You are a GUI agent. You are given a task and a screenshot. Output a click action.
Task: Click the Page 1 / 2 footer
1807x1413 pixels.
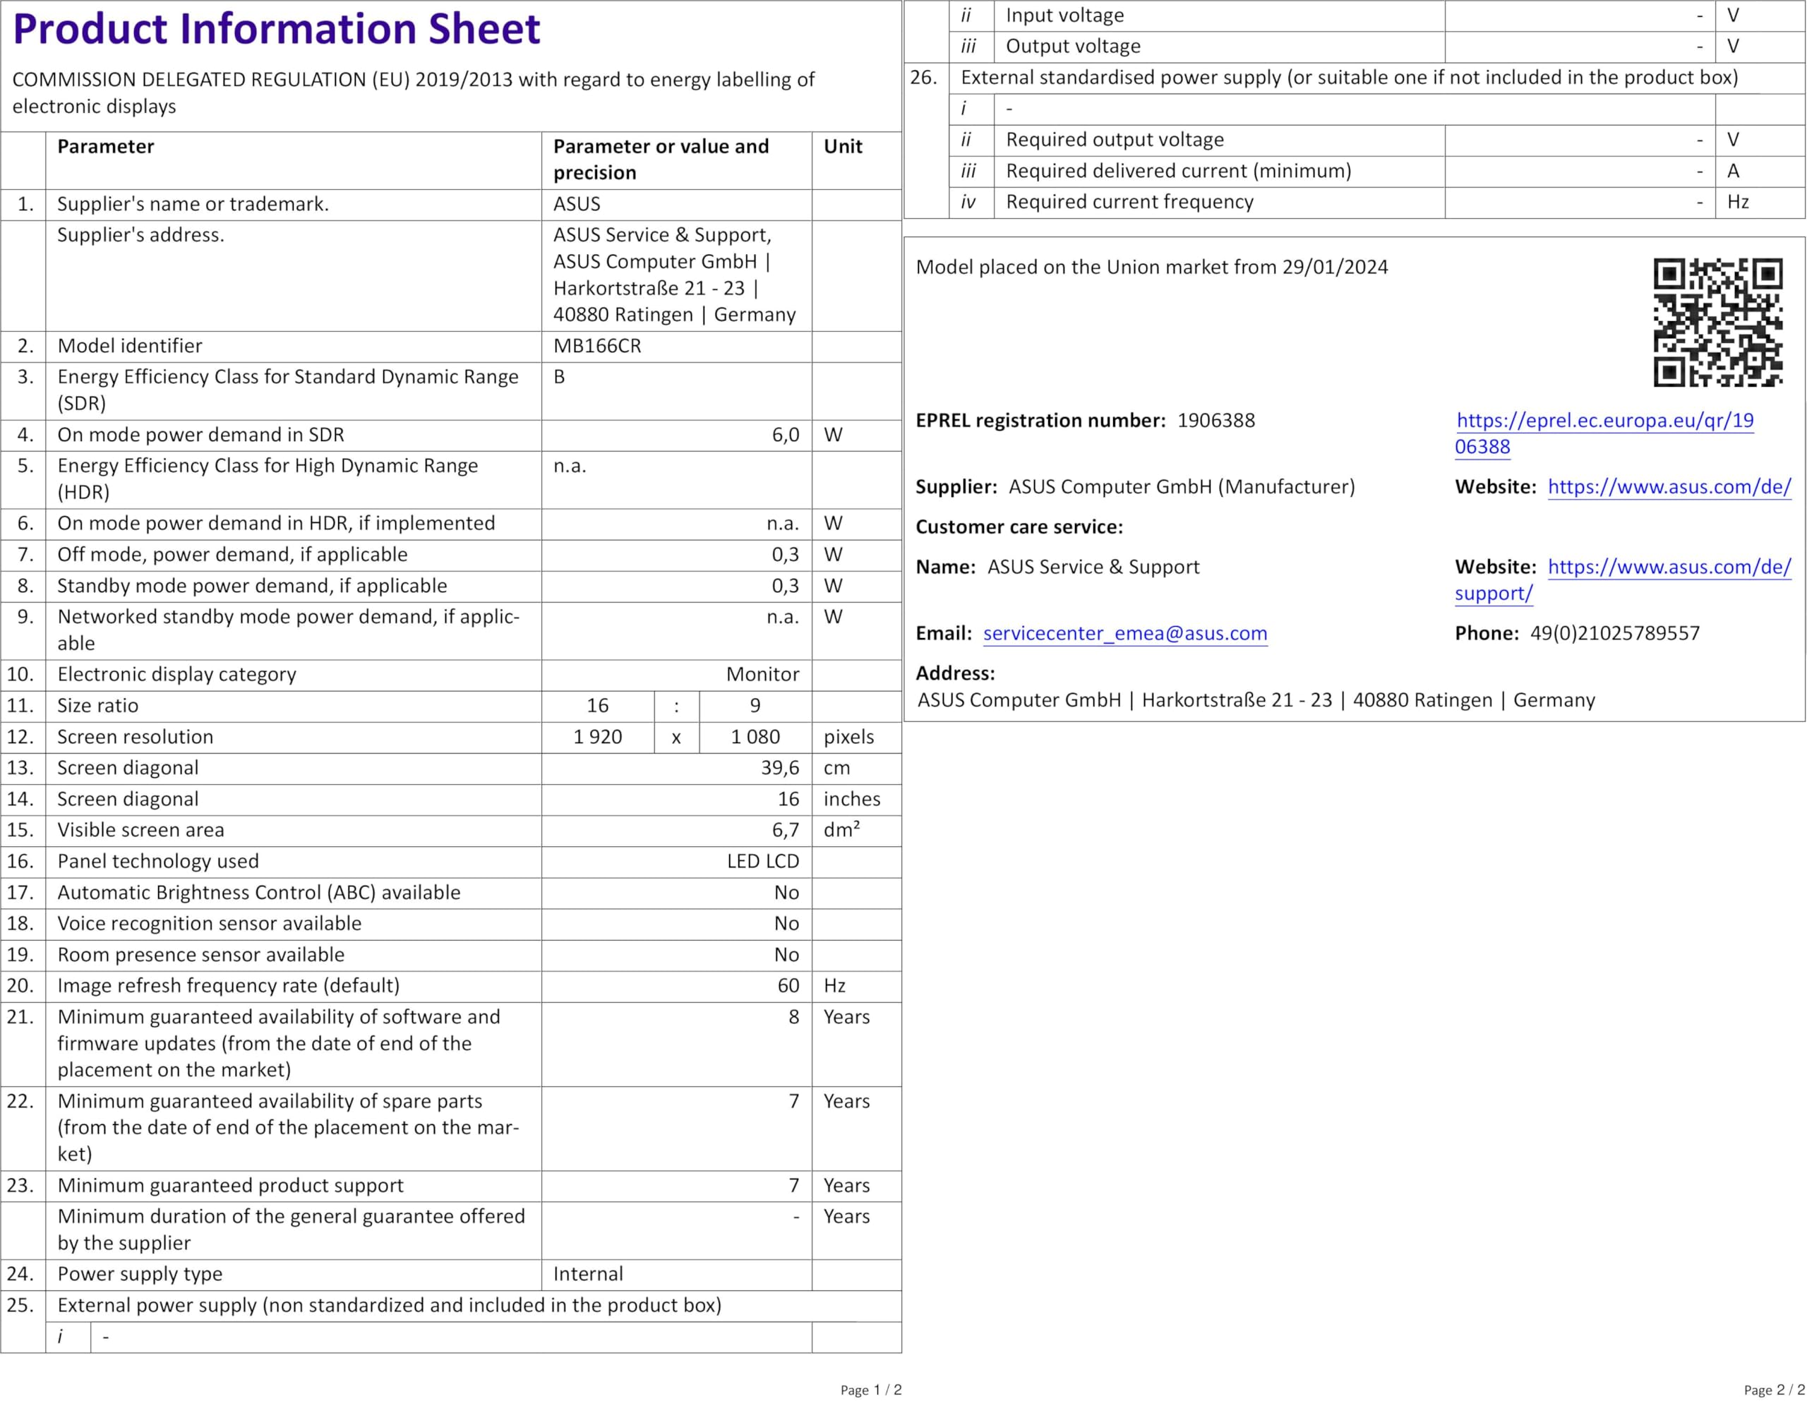(870, 1390)
